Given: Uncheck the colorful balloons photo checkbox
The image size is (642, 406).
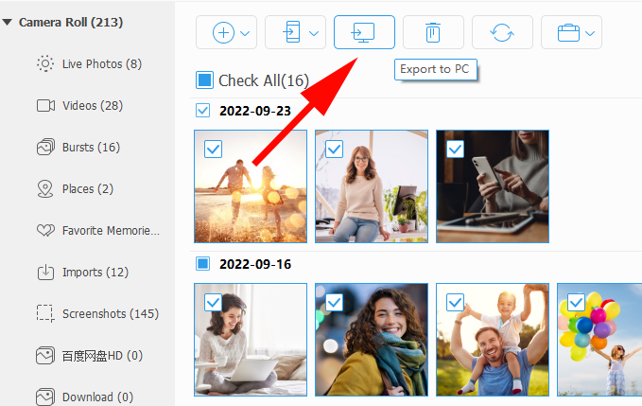Looking at the screenshot, I should 576,302.
